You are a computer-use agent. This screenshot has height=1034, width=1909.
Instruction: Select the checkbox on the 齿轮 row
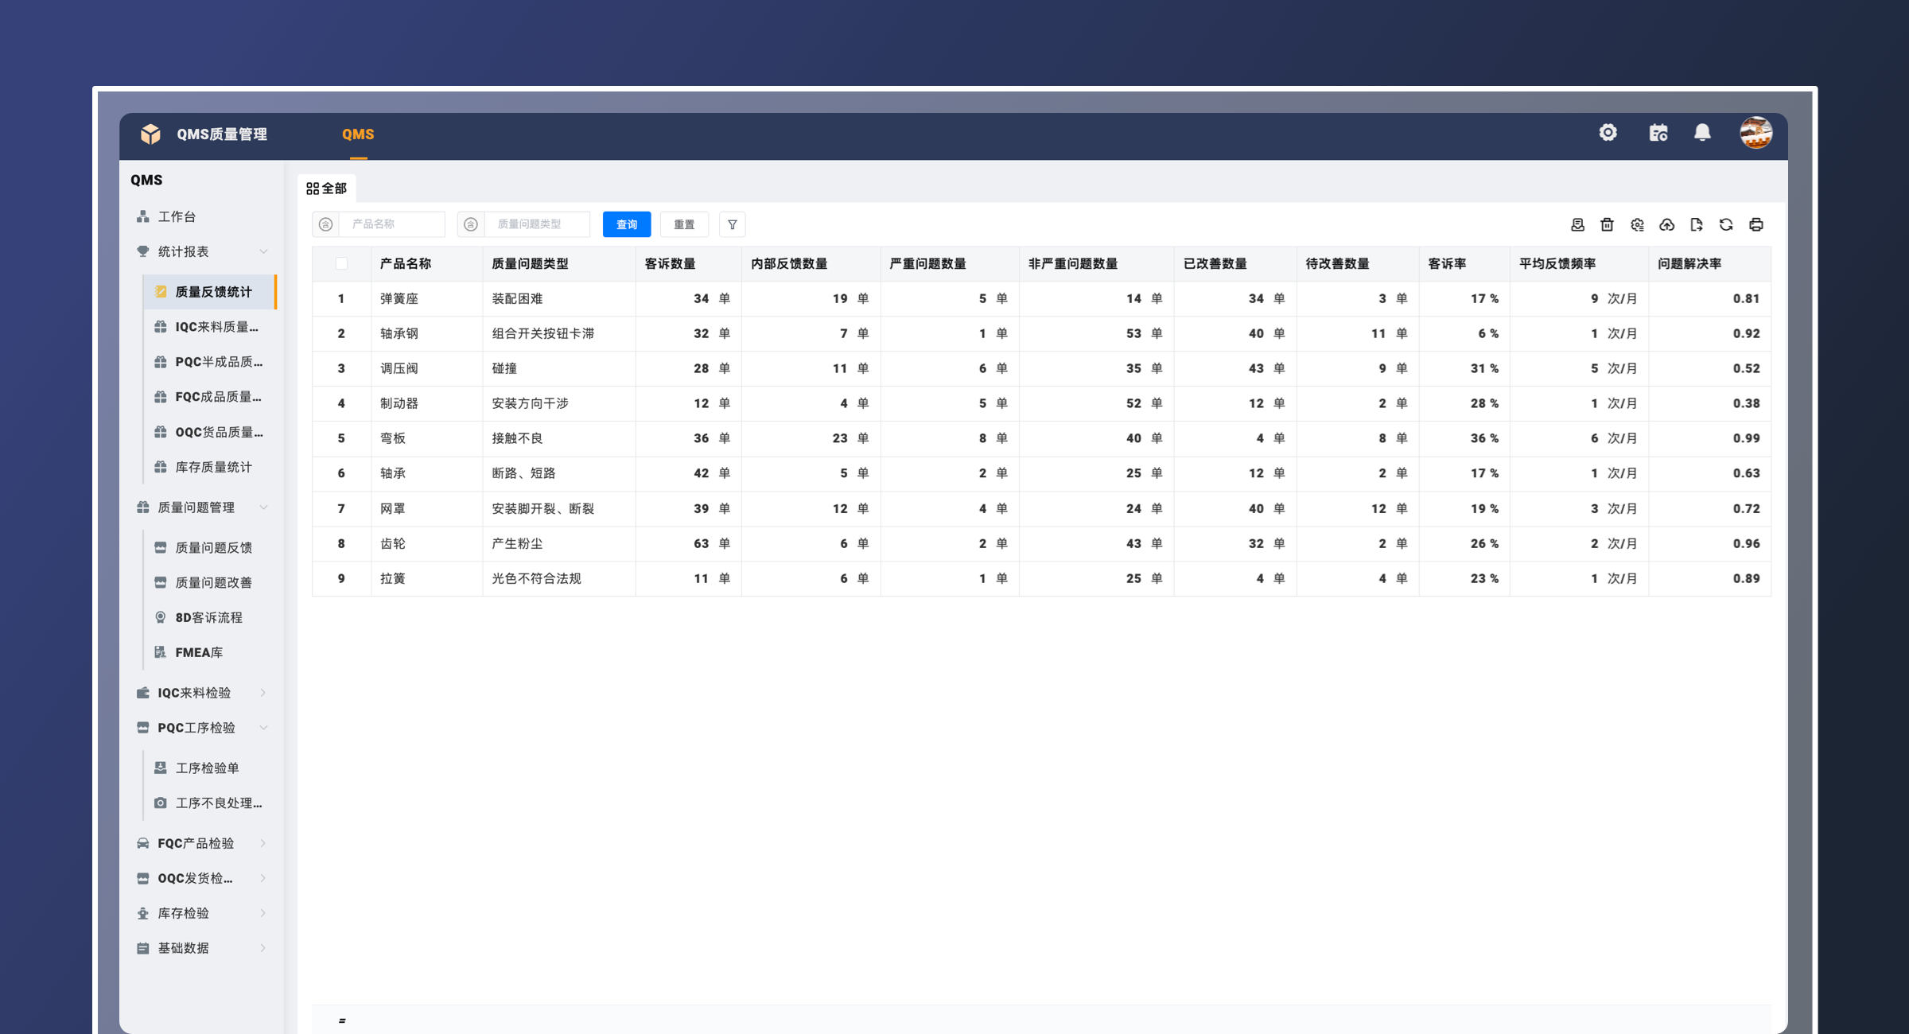click(341, 543)
